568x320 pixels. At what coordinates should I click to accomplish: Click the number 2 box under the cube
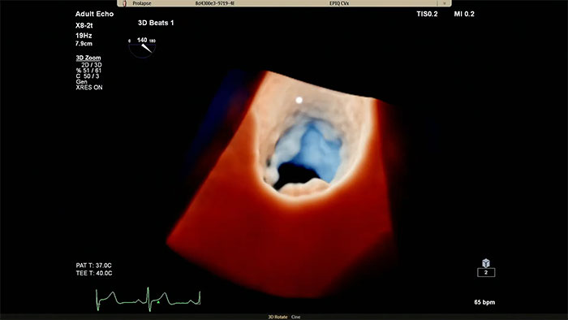[486, 273]
